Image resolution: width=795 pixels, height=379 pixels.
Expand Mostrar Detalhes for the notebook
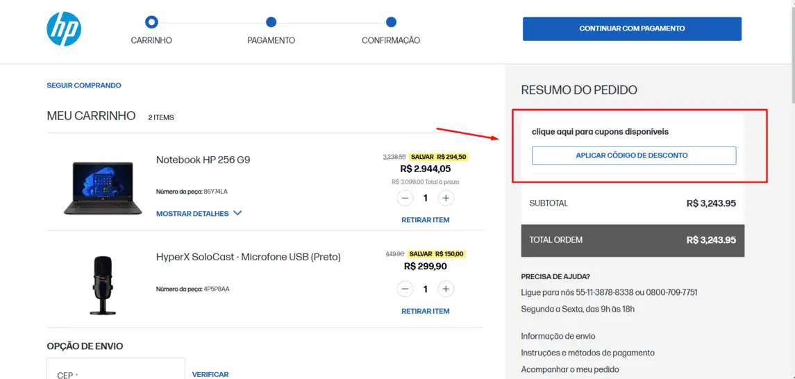pos(199,213)
